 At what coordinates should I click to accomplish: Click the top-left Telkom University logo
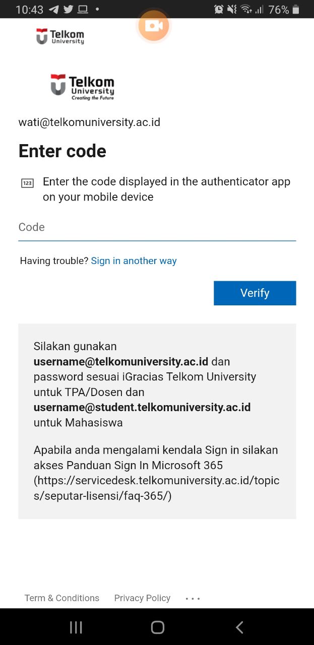pos(60,36)
